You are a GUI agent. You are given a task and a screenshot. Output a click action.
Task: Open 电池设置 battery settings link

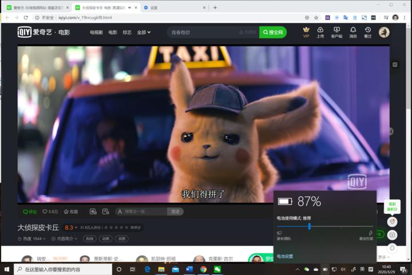[x=285, y=256]
